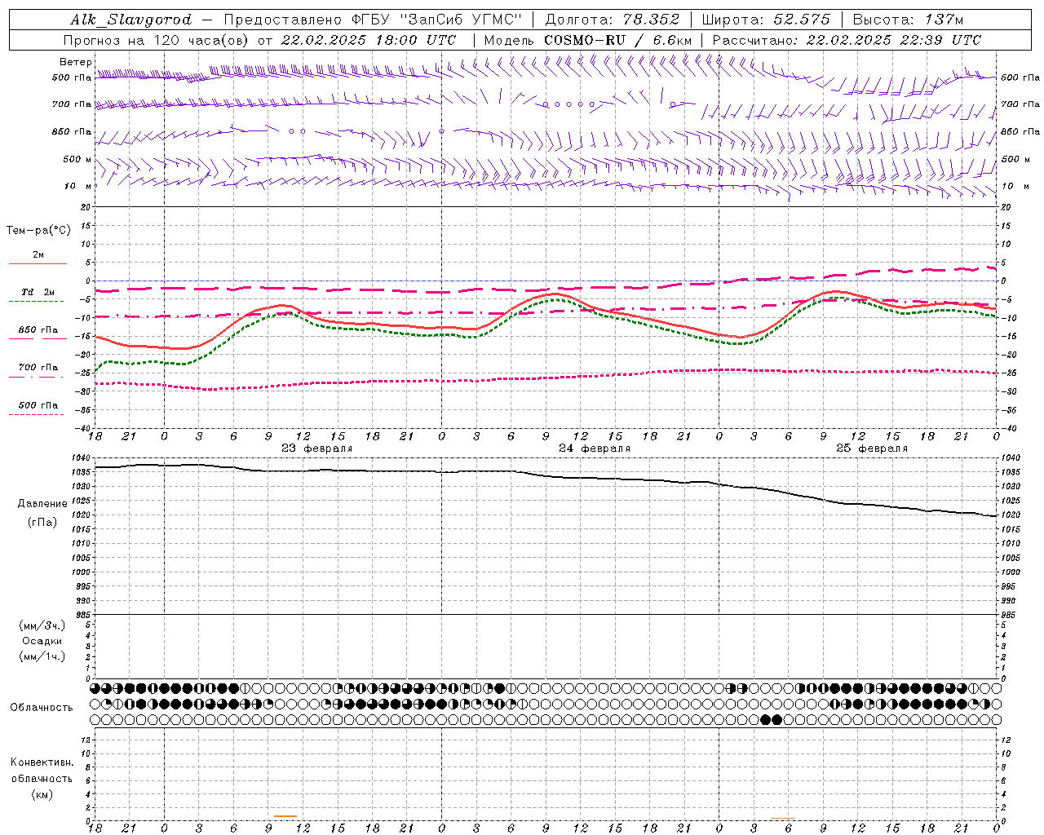Viewport: 1044px width, 835px height.
Task: Click the (мм/1ч.) precipitation unit label
Action: (x=42, y=656)
